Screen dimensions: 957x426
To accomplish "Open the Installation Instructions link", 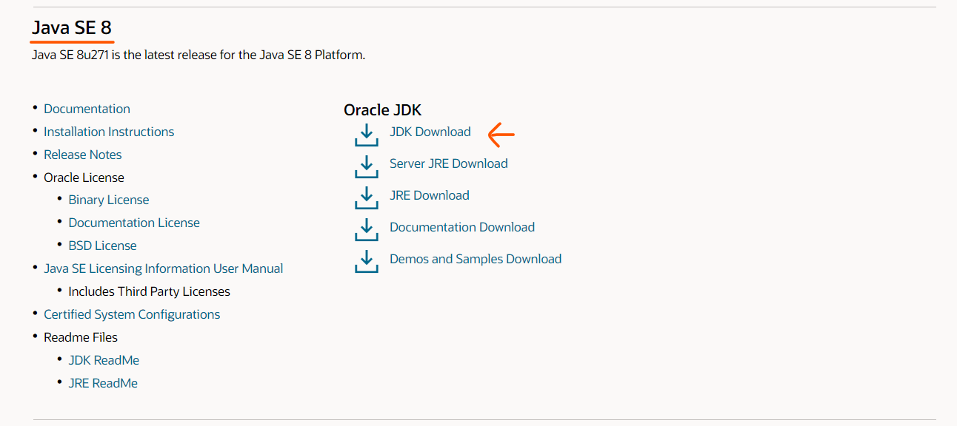I will [109, 132].
